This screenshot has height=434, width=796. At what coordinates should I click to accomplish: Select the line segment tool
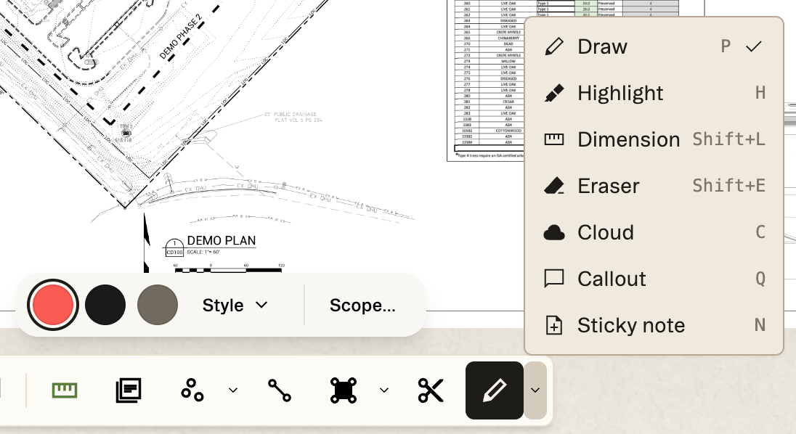[x=280, y=390]
